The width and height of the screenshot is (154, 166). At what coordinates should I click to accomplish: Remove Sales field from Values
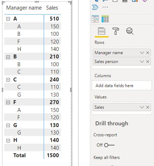coord(148,107)
